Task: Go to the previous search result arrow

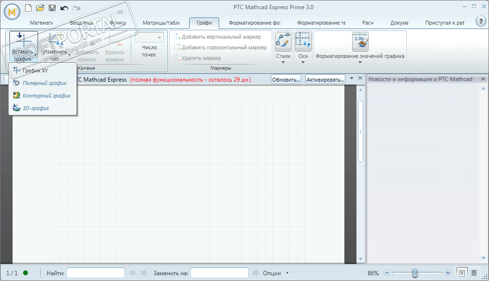Action: tap(132, 273)
